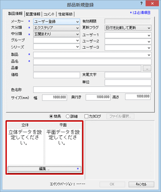Click the 編集 button

coord(44,169)
